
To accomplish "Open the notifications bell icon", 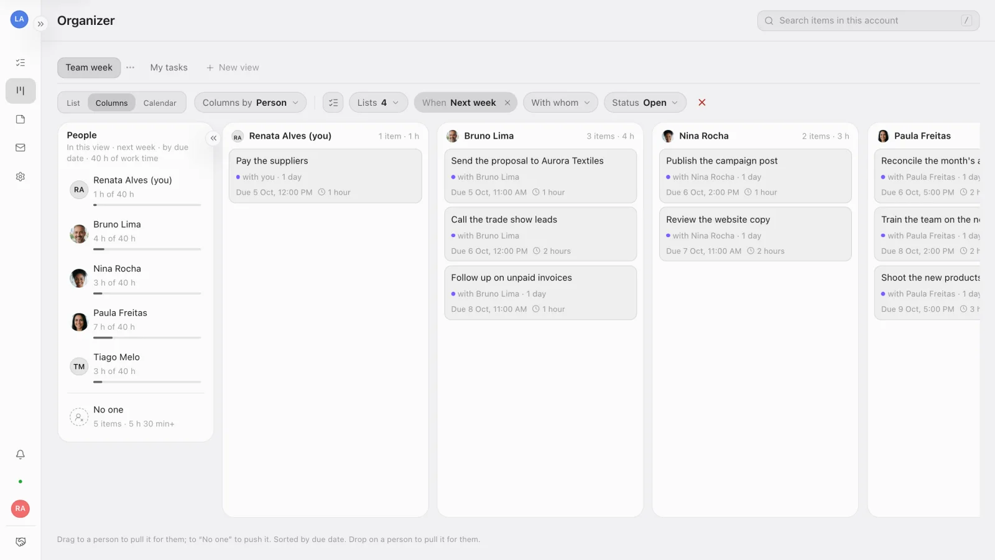I will [x=21, y=454].
